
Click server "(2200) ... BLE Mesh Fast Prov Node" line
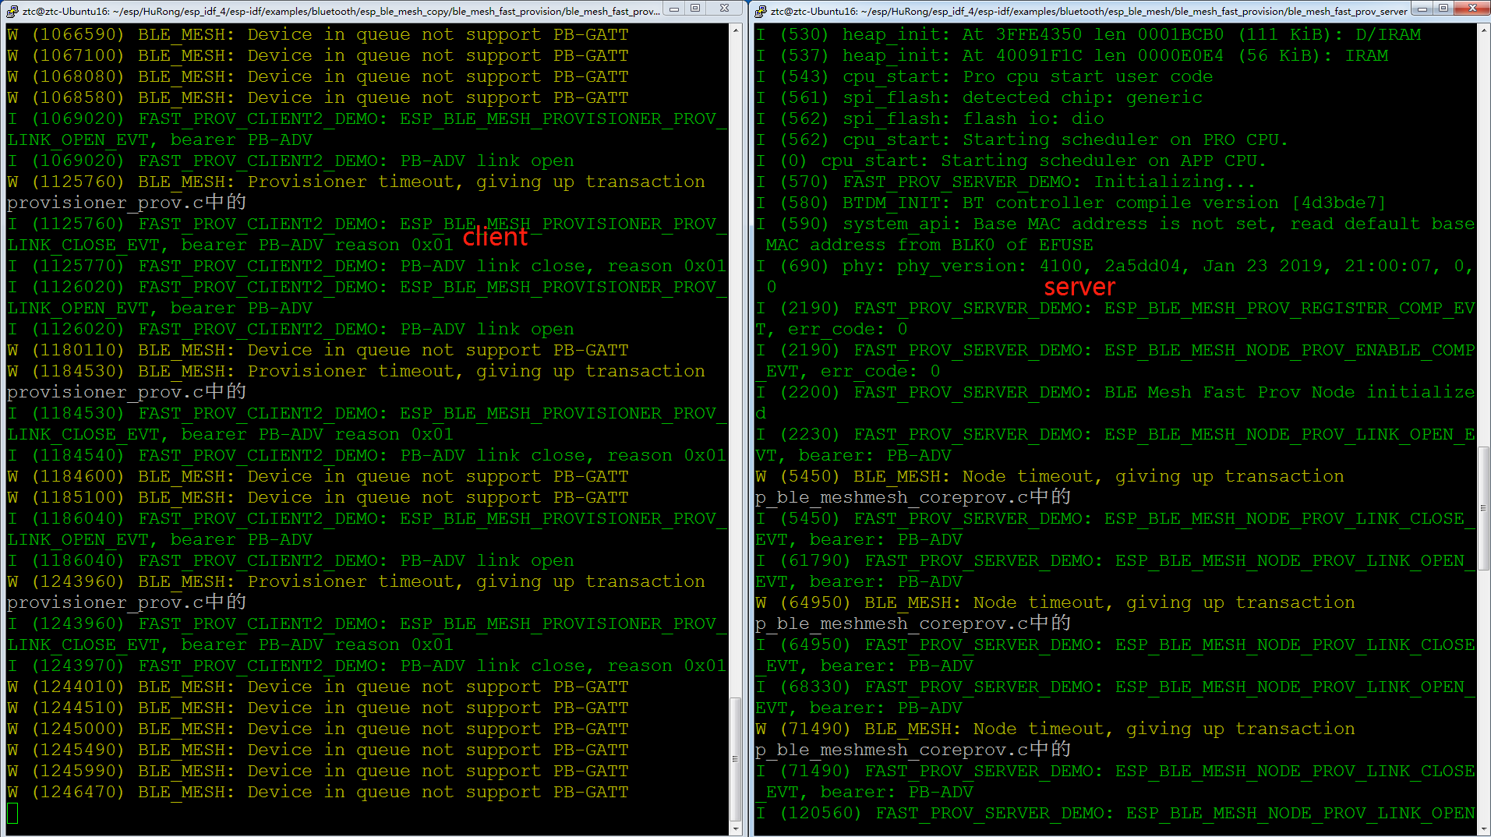1115,403
